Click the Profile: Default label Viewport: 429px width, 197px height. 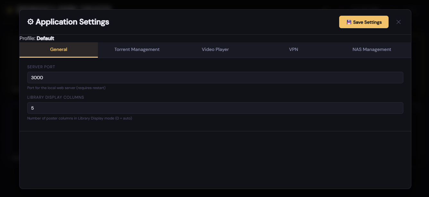37,38
